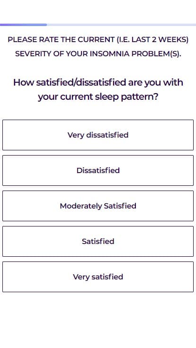Click the filled purple part of progress bar
Image resolution: width=196 pixels, height=348 pixels.
point(23,25)
